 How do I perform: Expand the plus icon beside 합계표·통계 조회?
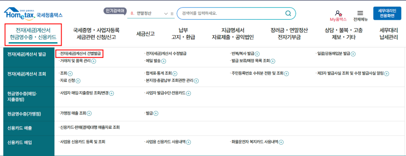pos(175,74)
